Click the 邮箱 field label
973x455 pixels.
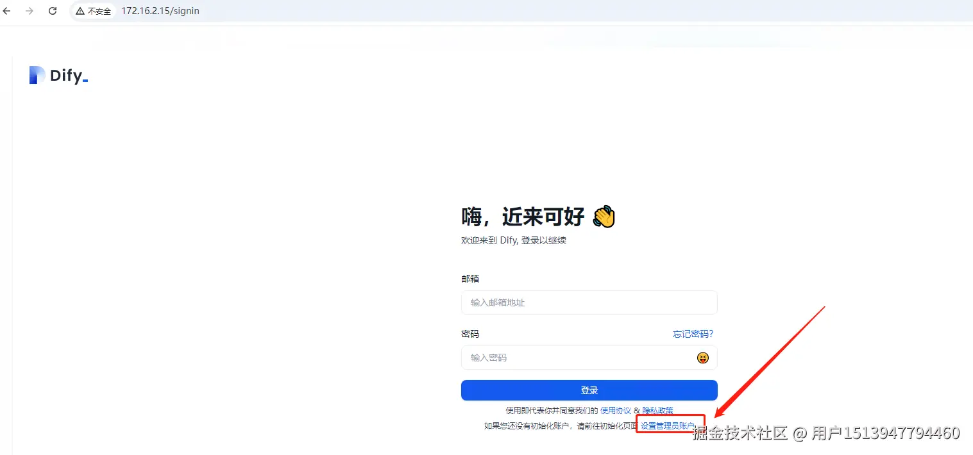click(x=470, y=279)
